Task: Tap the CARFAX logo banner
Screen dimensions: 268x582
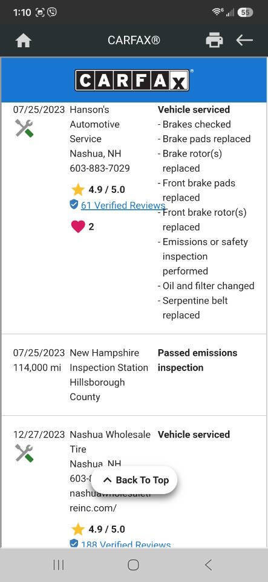Action: click(x=134, y=80)
